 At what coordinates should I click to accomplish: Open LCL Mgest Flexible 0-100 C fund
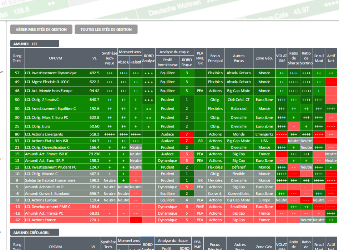[x=47, y=82]
